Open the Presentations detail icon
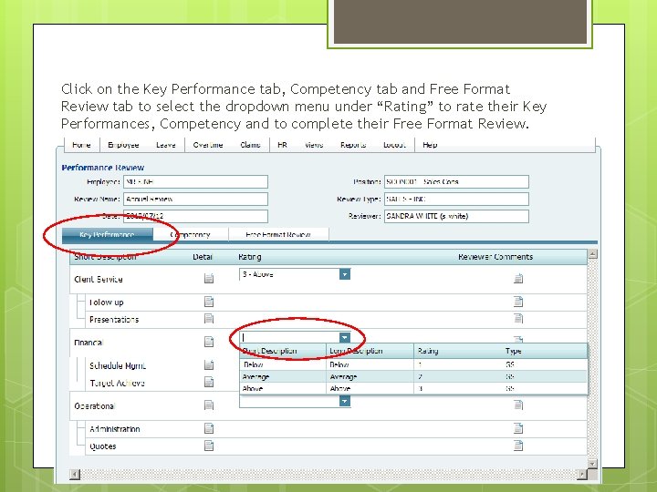Viewport: 657px width, 492px height. click(209, 319)
